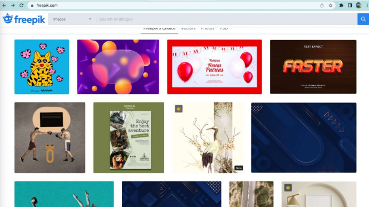Open the beige lamp frame mockup thumbnail
The width and height of the screenshot is (369, 207).
tap(319, 194)
